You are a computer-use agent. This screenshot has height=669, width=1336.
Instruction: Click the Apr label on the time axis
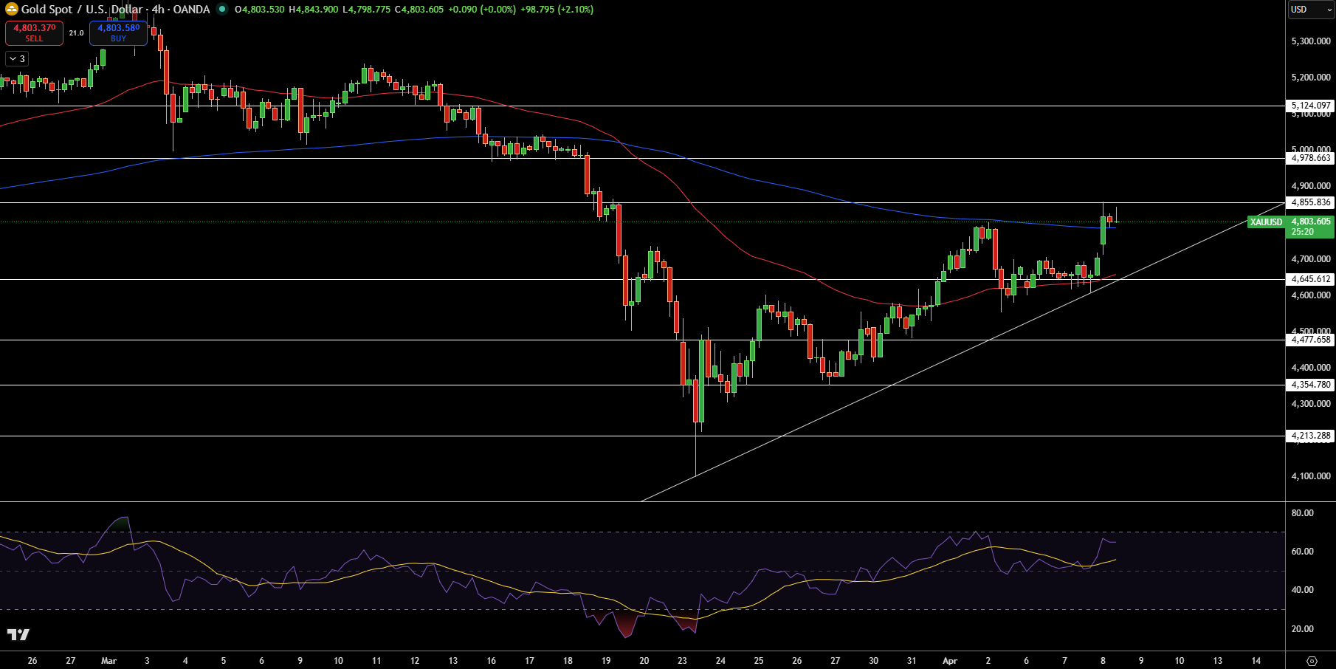[949, 661]
